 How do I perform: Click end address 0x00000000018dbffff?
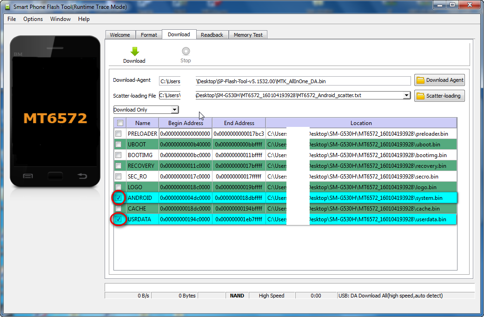pos(239,198)
